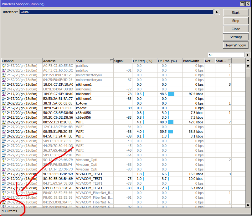This screenshot has width=252, height=216.
Task: Open the snooper Settings
Action: (235, 37)
